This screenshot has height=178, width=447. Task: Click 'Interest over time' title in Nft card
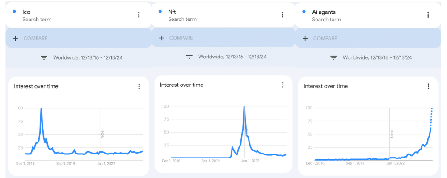(x=181, y=85)
